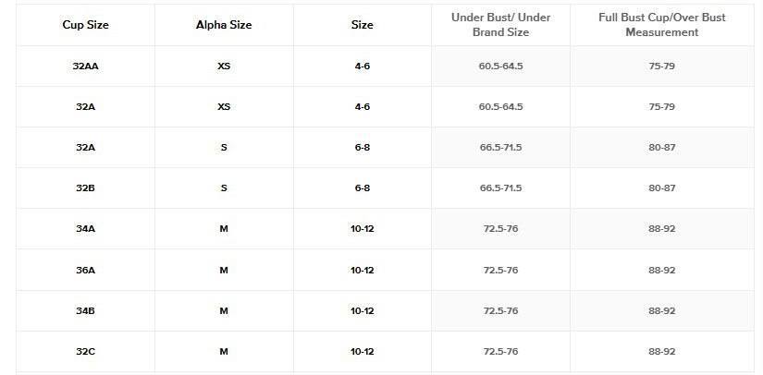Click 88-92 bust measurement in 36A row
This screenshot has height=375, width=763.
tap(661, 271)
